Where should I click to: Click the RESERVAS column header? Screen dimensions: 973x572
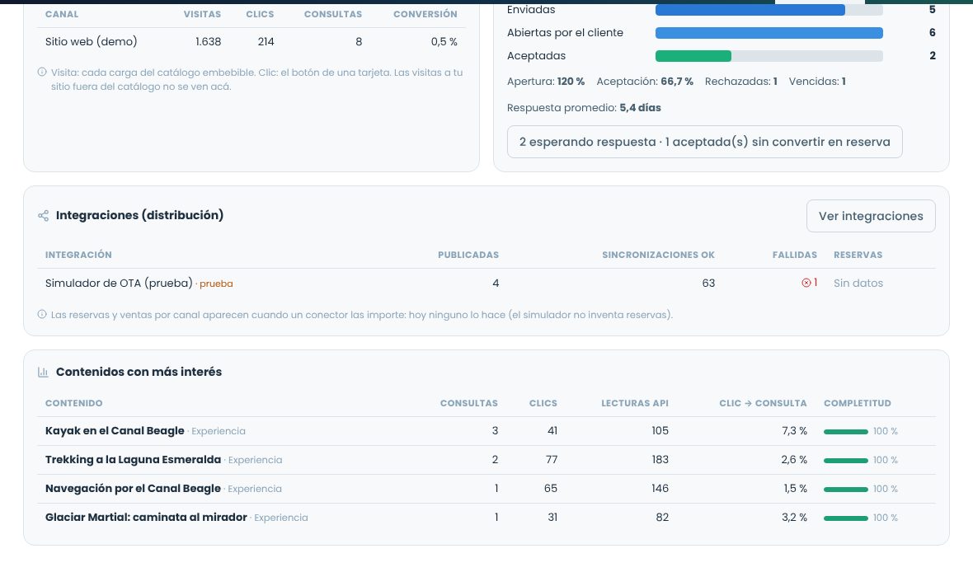[x=858, y=255]
